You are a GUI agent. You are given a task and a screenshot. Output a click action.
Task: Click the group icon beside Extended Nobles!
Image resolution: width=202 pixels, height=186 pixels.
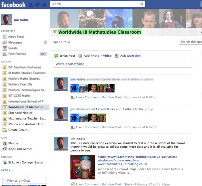point(5,113)
